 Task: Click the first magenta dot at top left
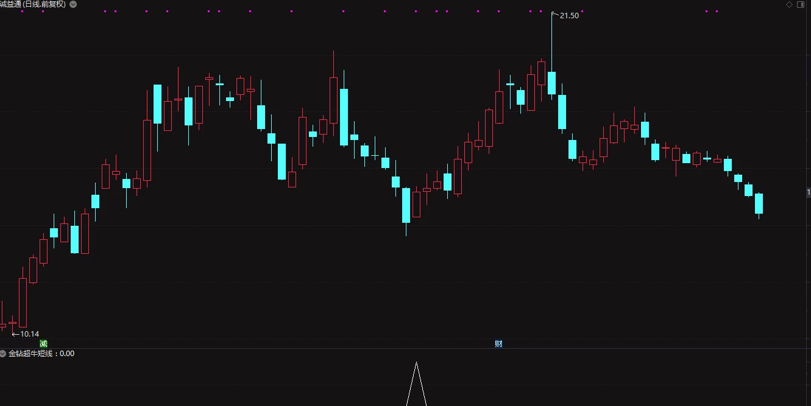(x=22, y=11)
